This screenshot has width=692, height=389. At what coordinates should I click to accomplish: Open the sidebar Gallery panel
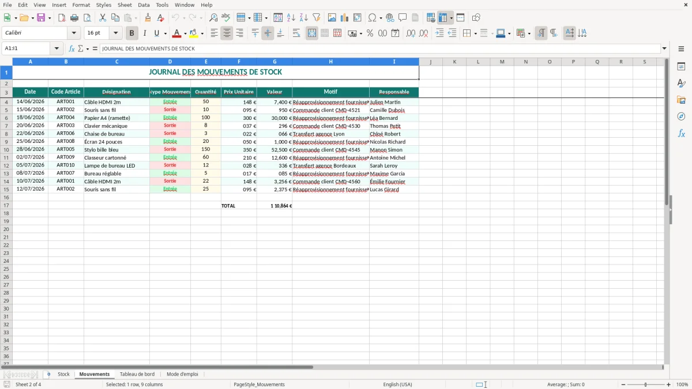point(681,100)
